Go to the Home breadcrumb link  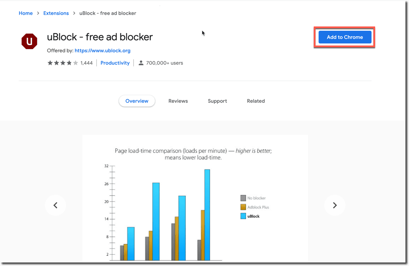point(25,13)
